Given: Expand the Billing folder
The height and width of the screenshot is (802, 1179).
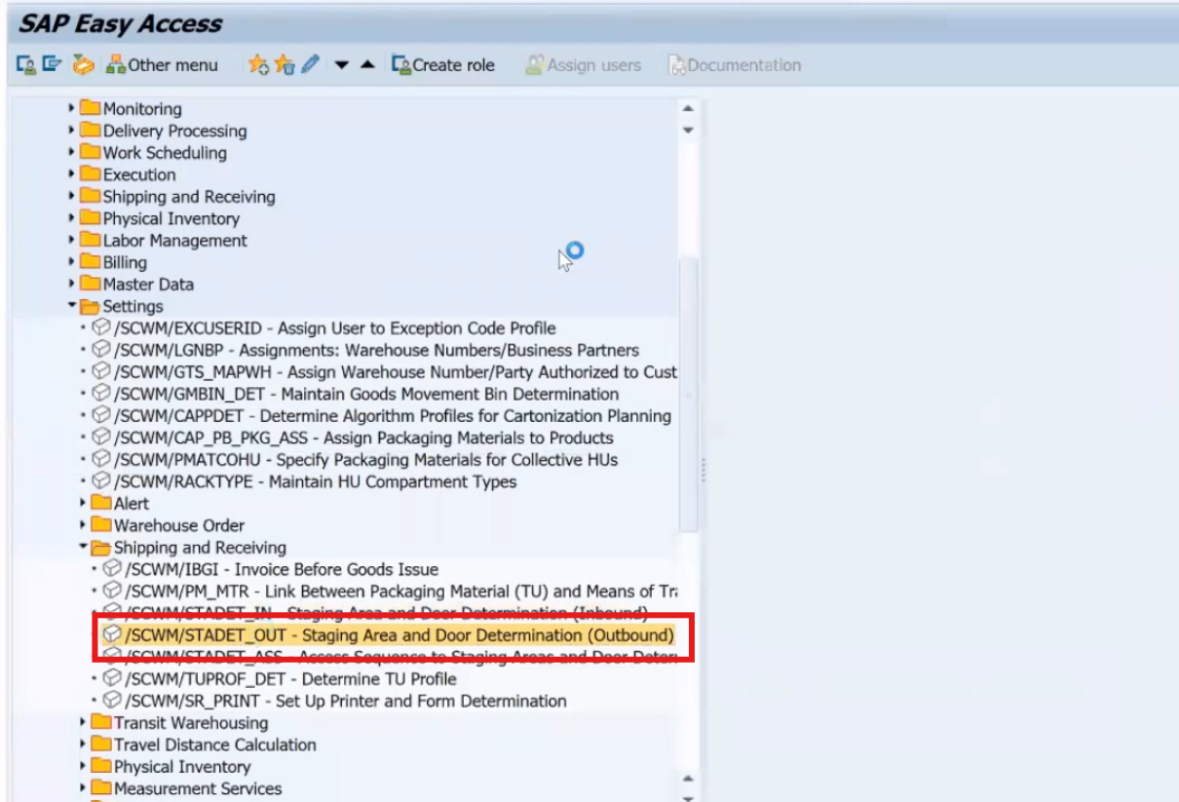Looking at the screenshot, I should pos(72,262).
